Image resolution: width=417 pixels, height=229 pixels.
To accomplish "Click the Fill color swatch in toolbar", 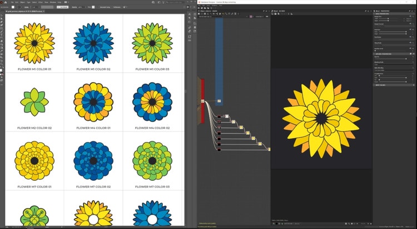I will coord(2,70).
